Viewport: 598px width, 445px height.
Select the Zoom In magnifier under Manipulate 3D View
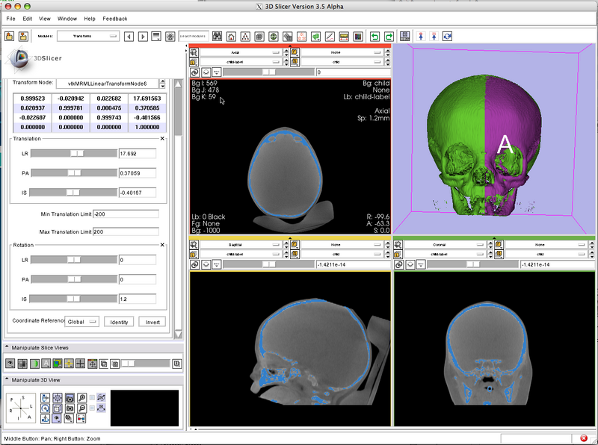[x=81, y=397]
